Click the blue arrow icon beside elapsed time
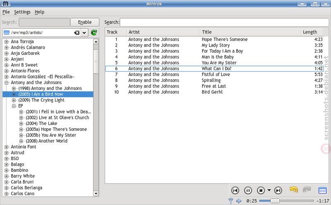The height and width of the screenshot is (205, 331). pos(239,201)
